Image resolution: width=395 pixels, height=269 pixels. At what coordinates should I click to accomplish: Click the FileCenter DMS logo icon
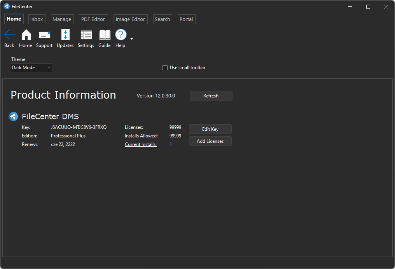pos(13,116)
